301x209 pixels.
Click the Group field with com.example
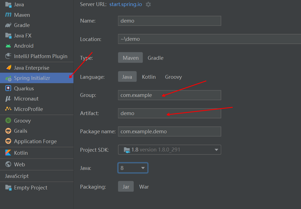point(169,95)
